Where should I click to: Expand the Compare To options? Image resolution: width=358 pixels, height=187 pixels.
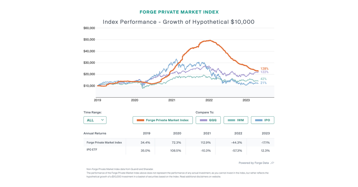point(205,112)
